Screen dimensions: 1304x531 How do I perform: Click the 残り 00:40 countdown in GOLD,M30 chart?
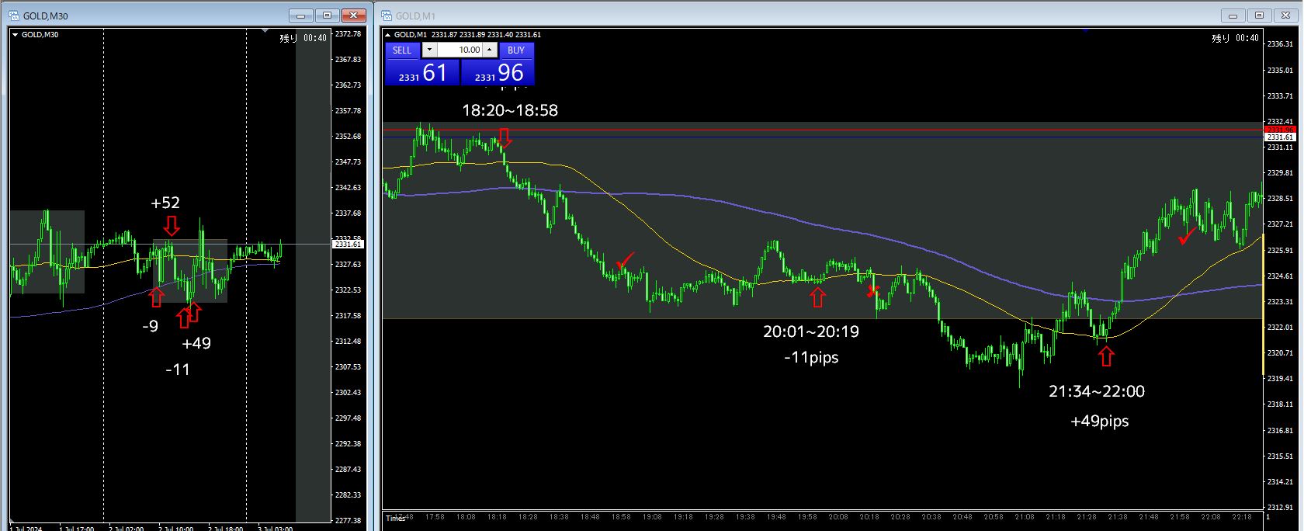(x=303, y=38)
